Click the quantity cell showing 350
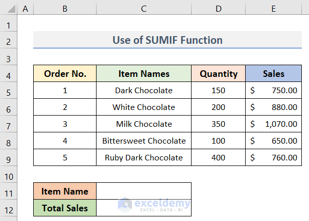This screenshot has width=309, height=221. pyautogui.click(x=219, y=124)
